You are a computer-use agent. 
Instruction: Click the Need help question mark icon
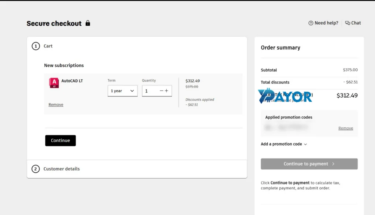pyautogui.click(x=311, y=23)
